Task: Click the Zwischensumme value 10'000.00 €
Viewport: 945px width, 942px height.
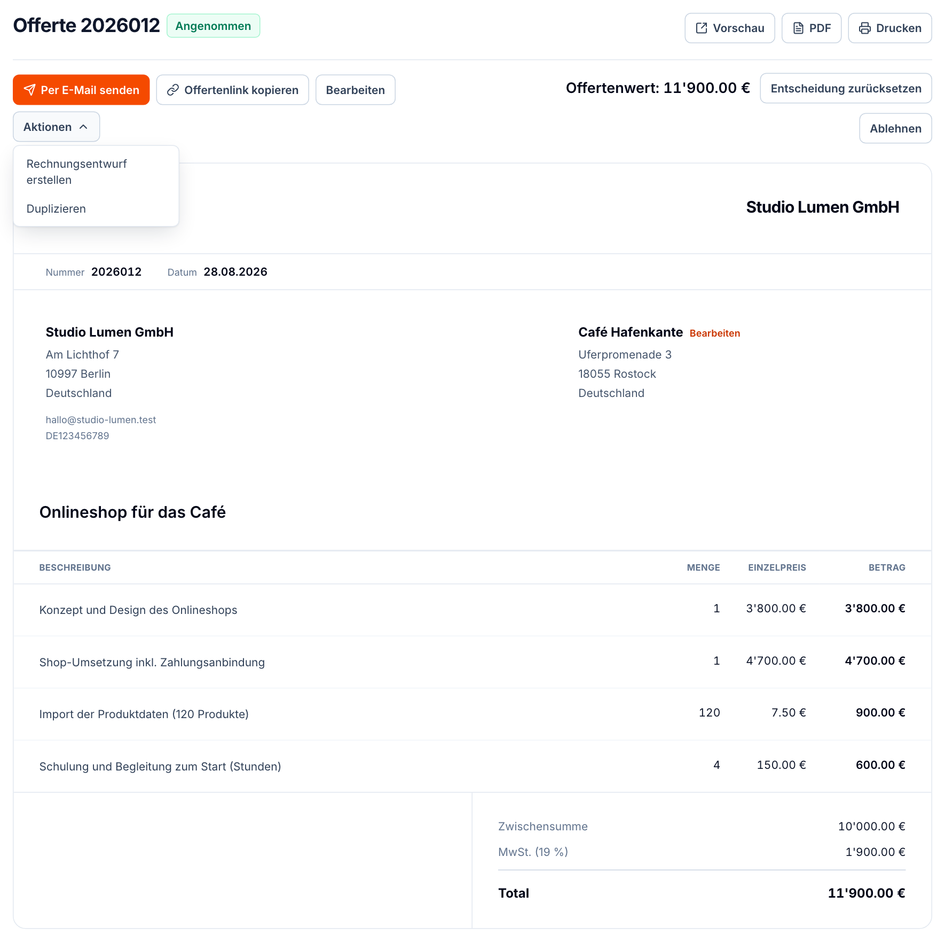Action: click(x=872, y=827)
